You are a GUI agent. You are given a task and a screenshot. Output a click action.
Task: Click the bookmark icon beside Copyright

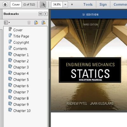tap(10, 42)
